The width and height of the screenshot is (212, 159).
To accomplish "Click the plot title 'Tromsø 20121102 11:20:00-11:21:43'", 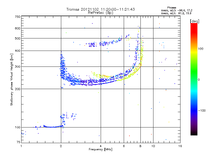I will point(100,9).
